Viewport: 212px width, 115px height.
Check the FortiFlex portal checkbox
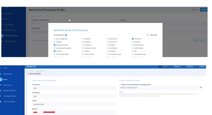(83, 51)
